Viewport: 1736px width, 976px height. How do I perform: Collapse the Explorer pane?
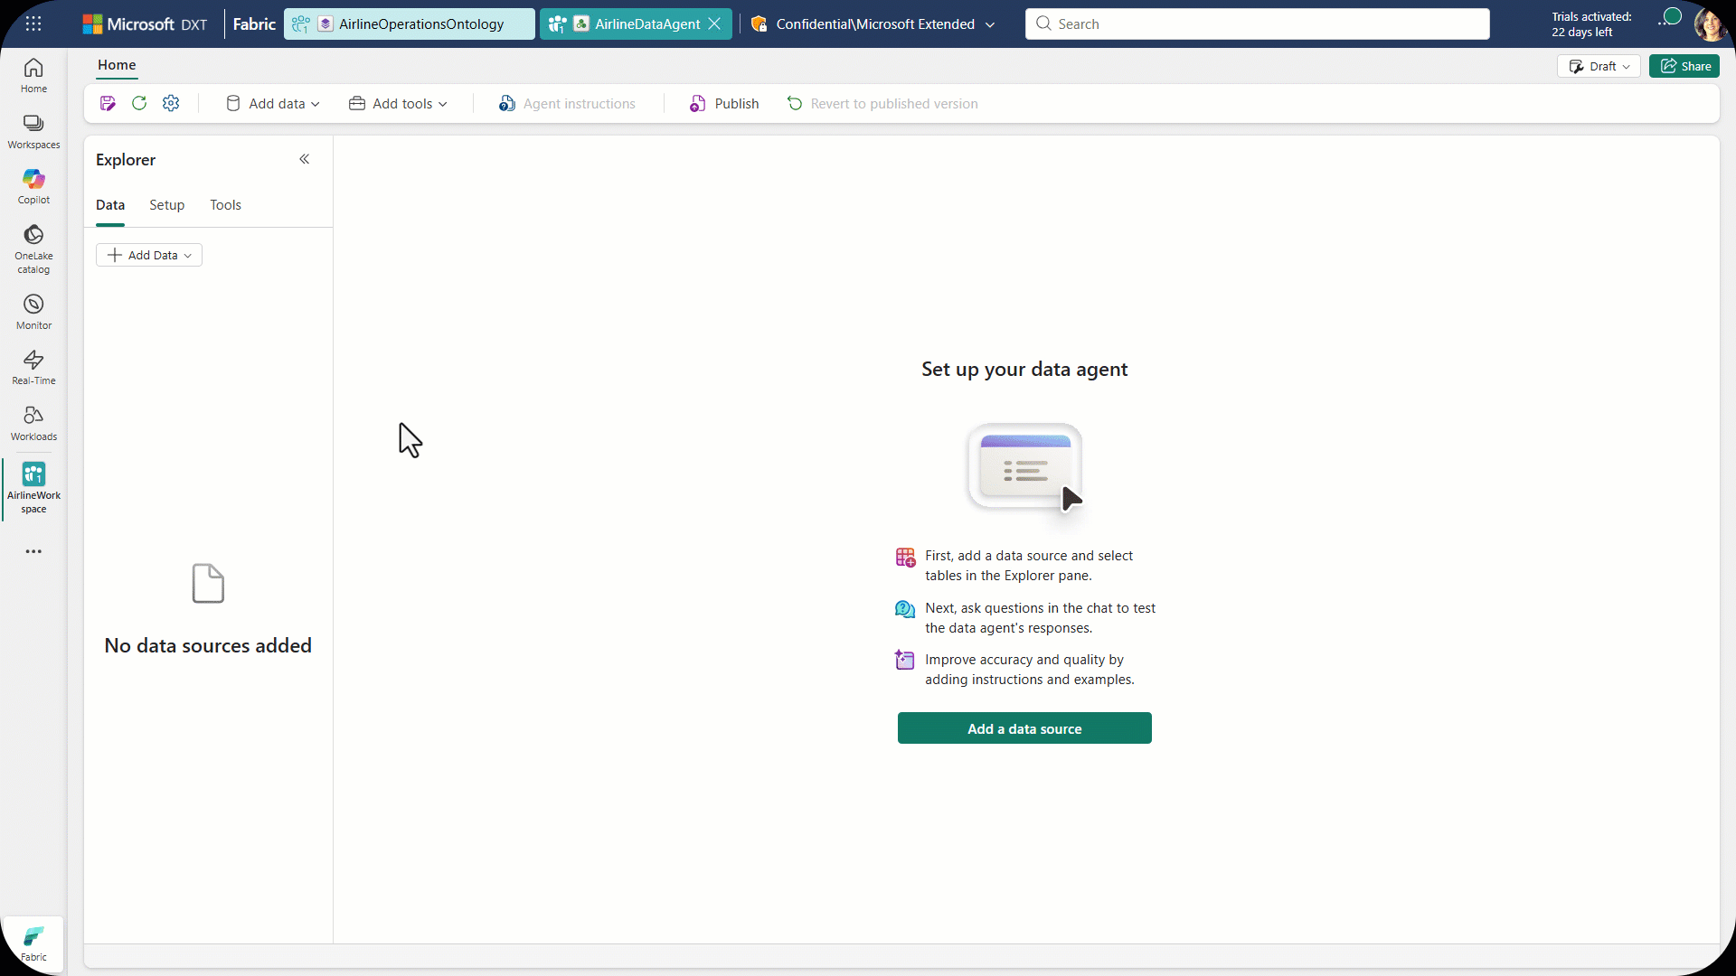coord(305,160)
